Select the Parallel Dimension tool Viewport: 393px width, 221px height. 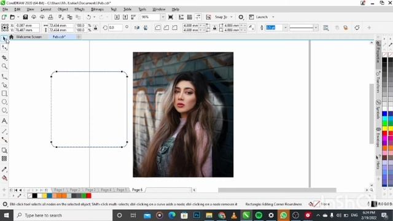click(4, 131)
